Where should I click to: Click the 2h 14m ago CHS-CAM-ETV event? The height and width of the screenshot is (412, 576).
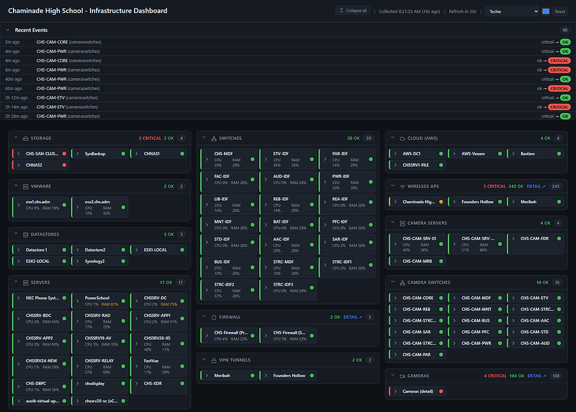pos(287,107)
